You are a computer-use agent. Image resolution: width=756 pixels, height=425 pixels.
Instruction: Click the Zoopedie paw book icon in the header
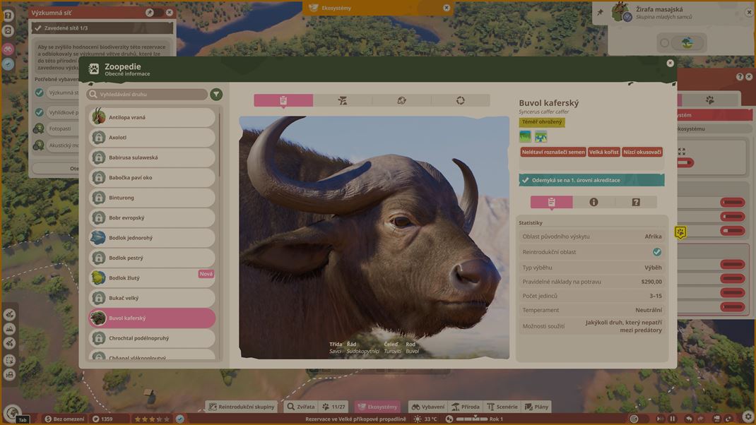tap(93, 69)
